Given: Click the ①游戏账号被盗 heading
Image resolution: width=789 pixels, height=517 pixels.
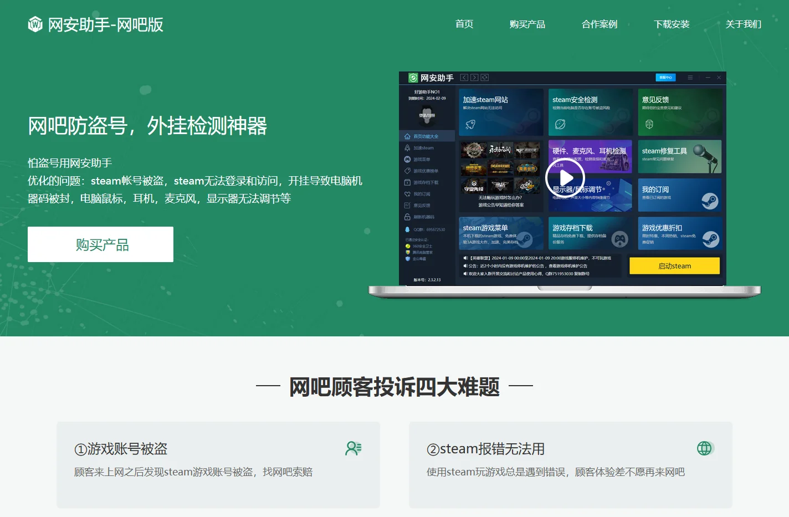Looking at the screenshot, I should (121, 449).
